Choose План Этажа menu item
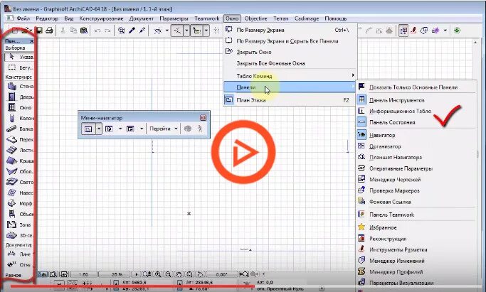This screenshot has height=292, width=486. (x=290, y=100)
